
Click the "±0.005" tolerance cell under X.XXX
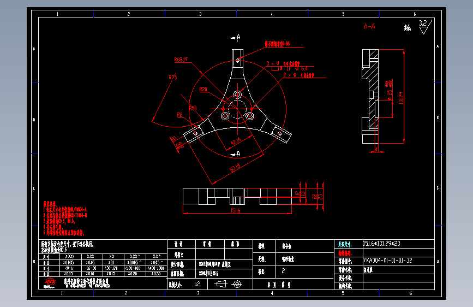[69, 262]
